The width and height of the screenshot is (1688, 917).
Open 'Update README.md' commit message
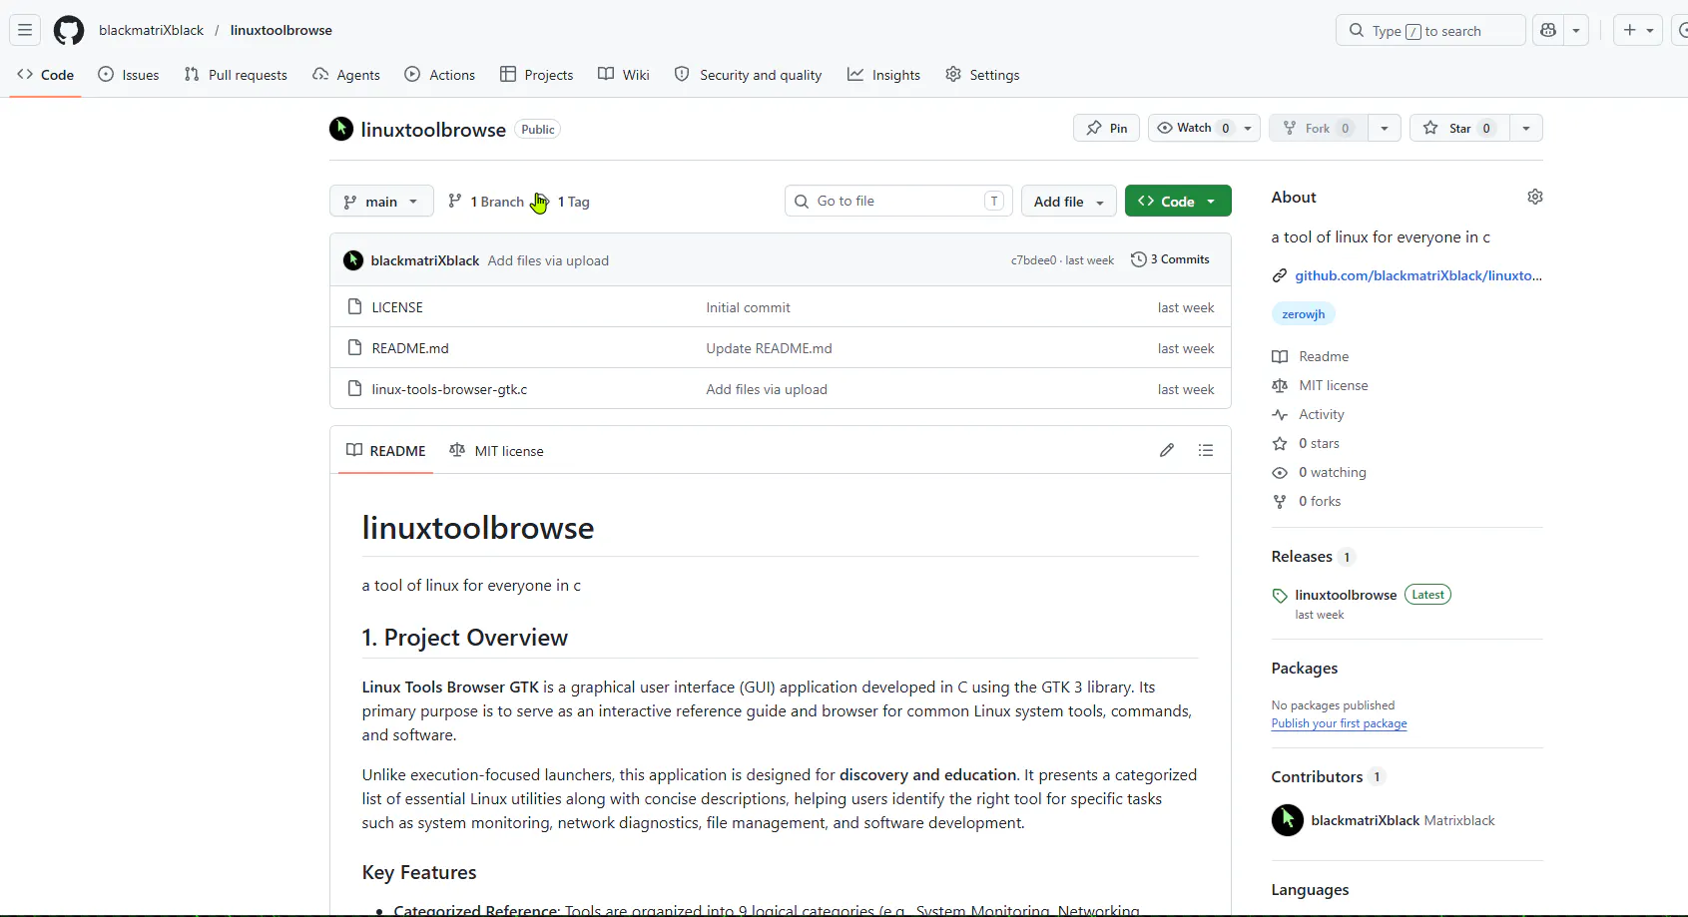click(769, 348)
